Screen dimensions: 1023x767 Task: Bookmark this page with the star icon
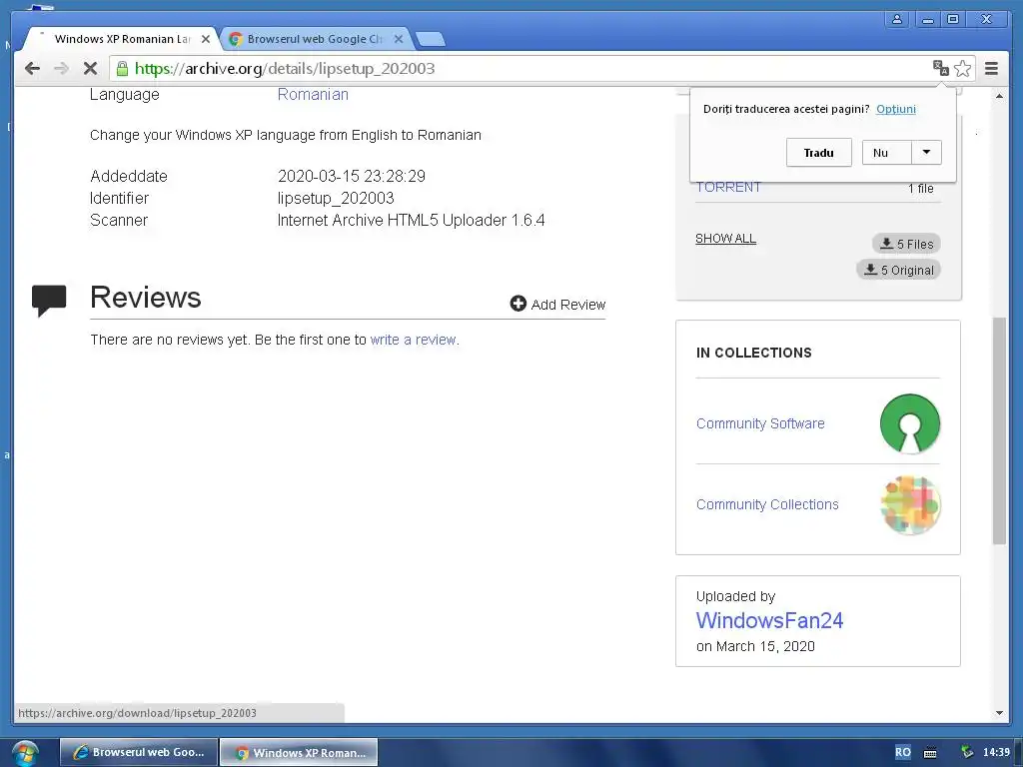click(x=962, y=69)
